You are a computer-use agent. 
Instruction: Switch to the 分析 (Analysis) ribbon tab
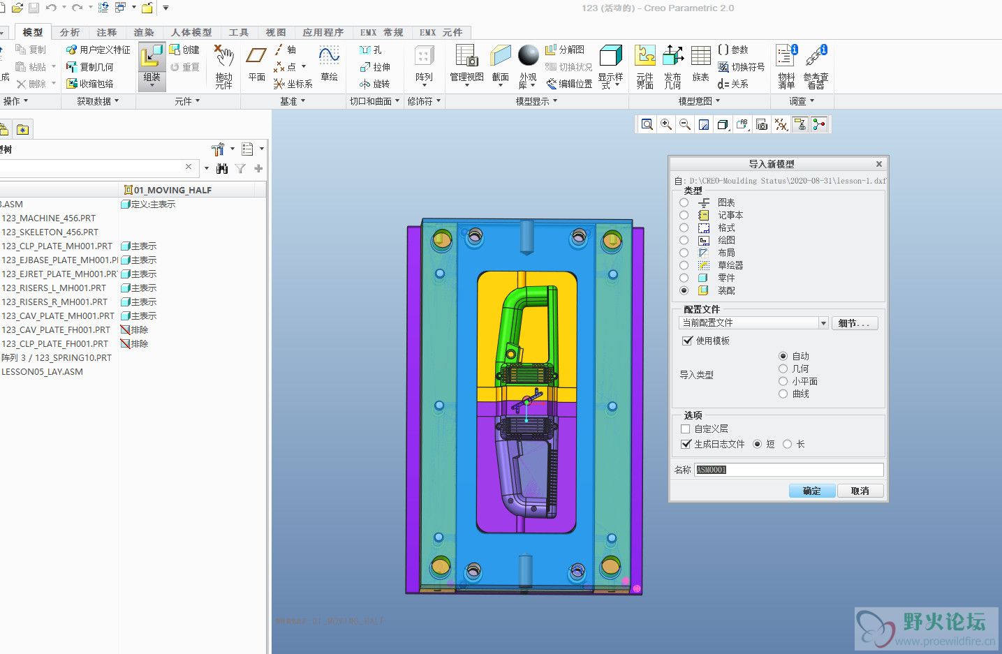click(70, 32)
